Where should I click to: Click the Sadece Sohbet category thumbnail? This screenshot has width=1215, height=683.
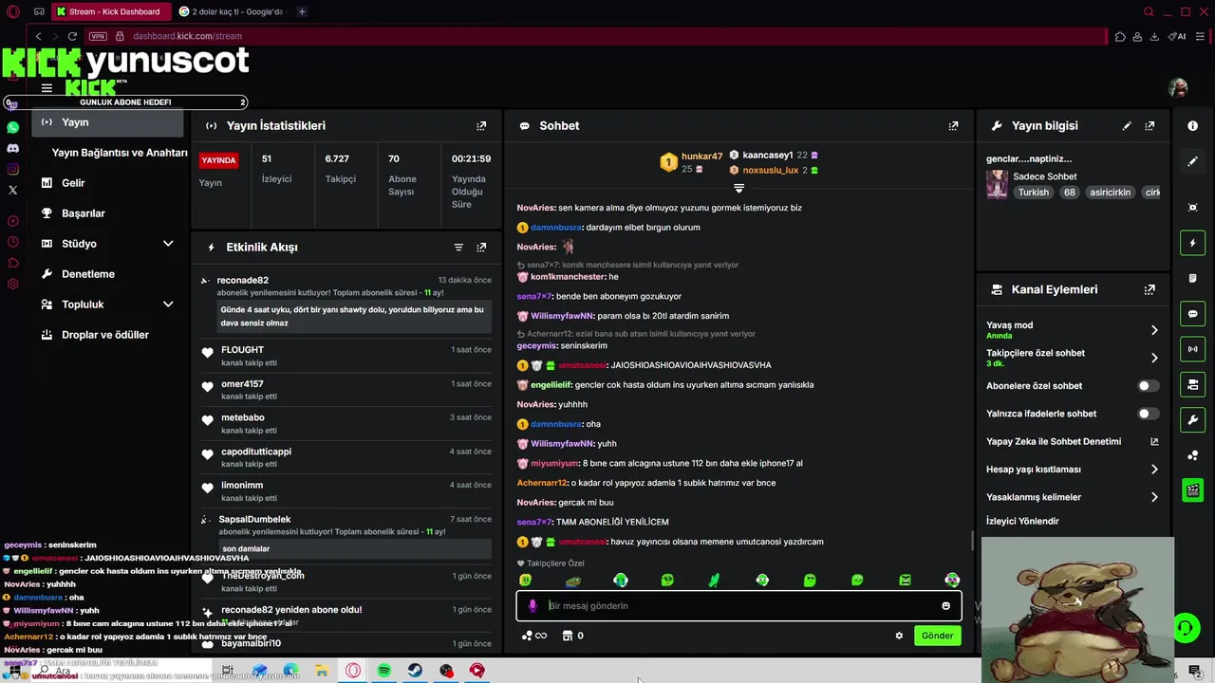click(x=997, y=184)
